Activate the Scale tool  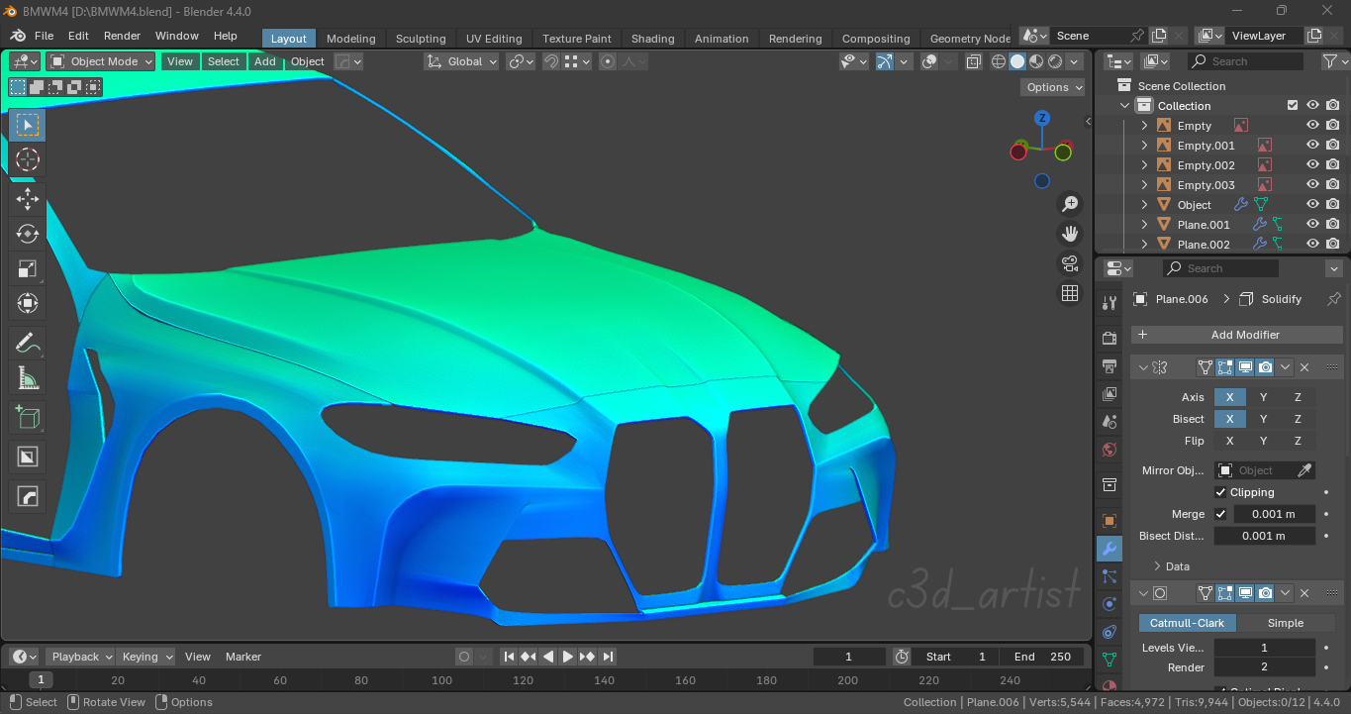28,268
